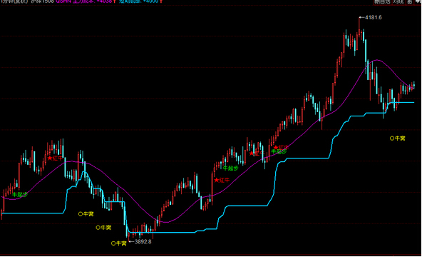
Task: Click the purple curve's highest crest
Action: point(377,60)
